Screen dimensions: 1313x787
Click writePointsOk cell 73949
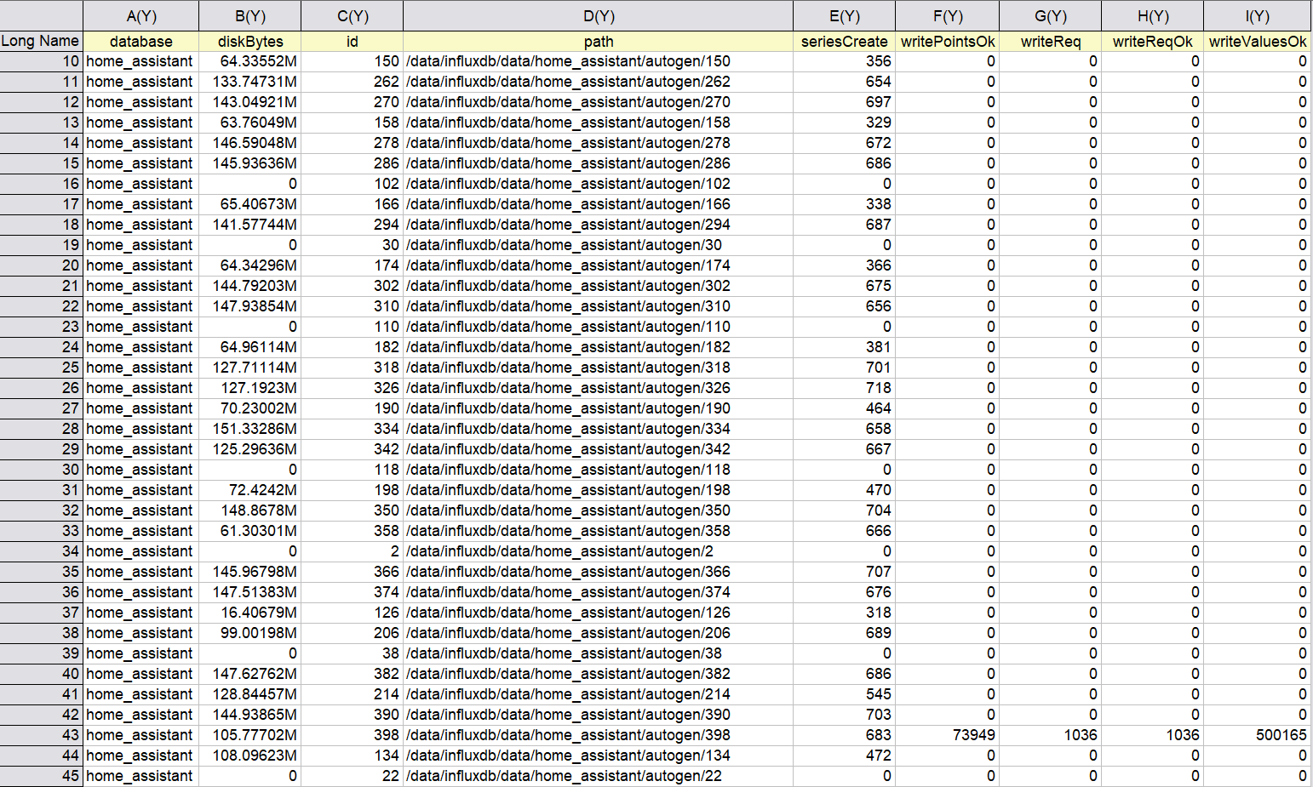[947, 735]
